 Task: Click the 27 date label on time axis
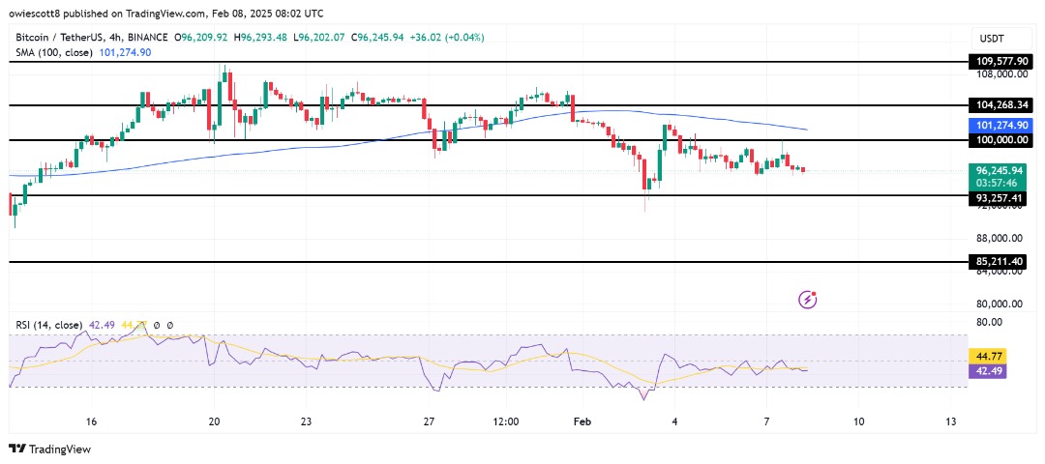click(x=429, y=421)
